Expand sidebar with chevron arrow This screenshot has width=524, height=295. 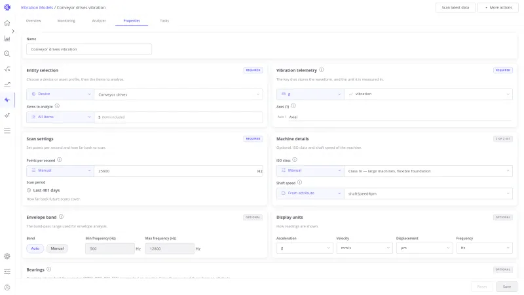click(x=12, y=31)
